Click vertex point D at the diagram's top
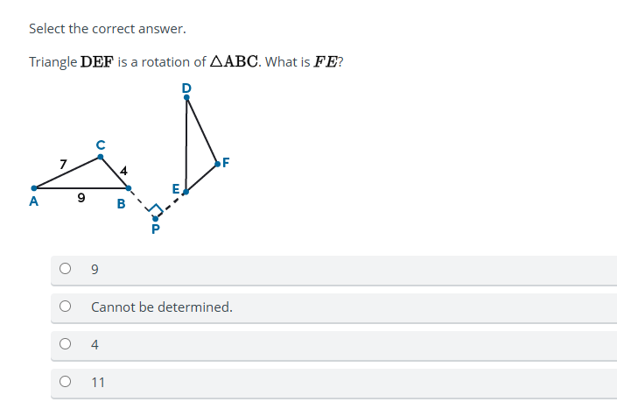The width and height of the screenshot is (617, 409). pyautogui.click(x=186, y=97)
